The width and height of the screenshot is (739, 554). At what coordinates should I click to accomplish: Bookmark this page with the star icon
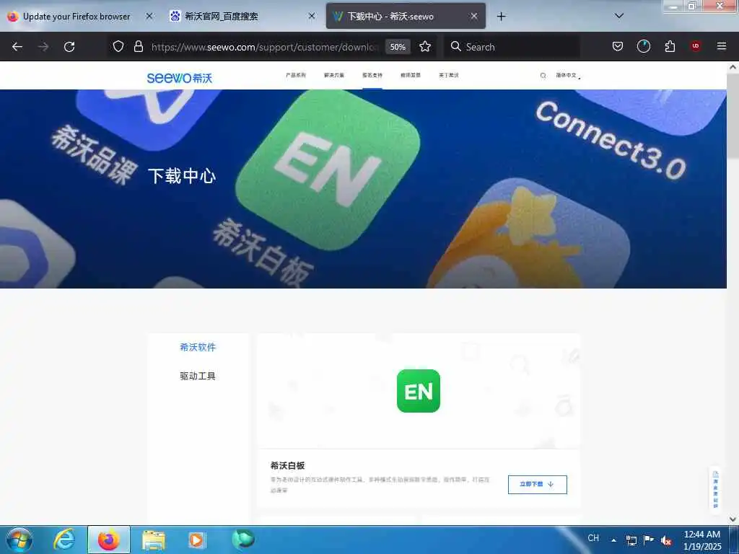[425, 46]
